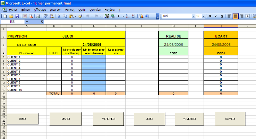256x139 pixels.
Task: Click the MERCREDI button
Action: point(109,119)
